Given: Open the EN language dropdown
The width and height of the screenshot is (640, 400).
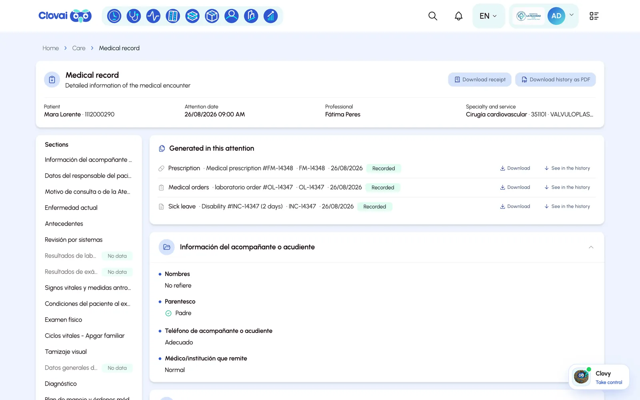Looking at the screenshot, I should tap(488, 16).
